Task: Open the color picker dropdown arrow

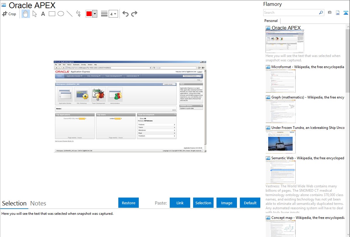Action: pyautogui.click(x=95, y=14)
